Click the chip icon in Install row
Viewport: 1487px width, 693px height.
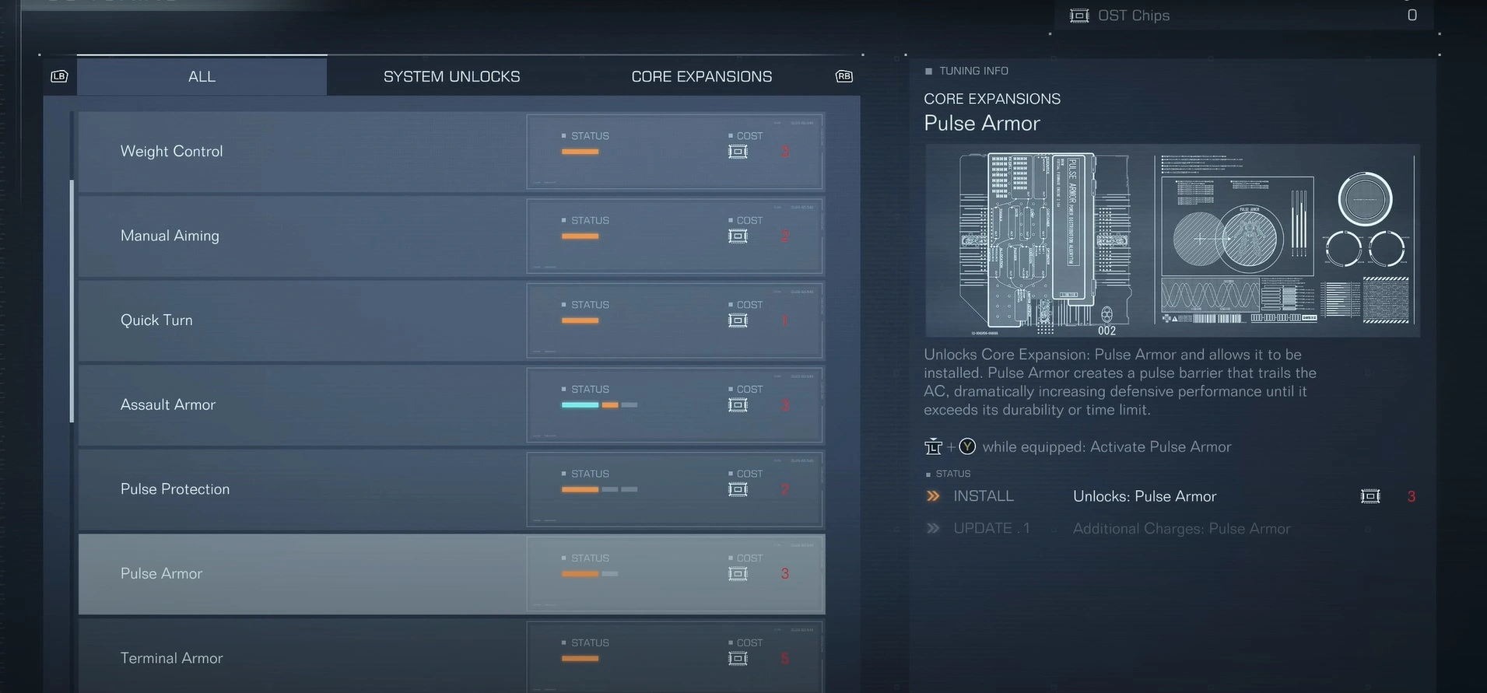click(1370, 496)
